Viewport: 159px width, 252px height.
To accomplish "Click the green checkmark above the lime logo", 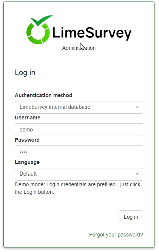I will tap(42, 20).
